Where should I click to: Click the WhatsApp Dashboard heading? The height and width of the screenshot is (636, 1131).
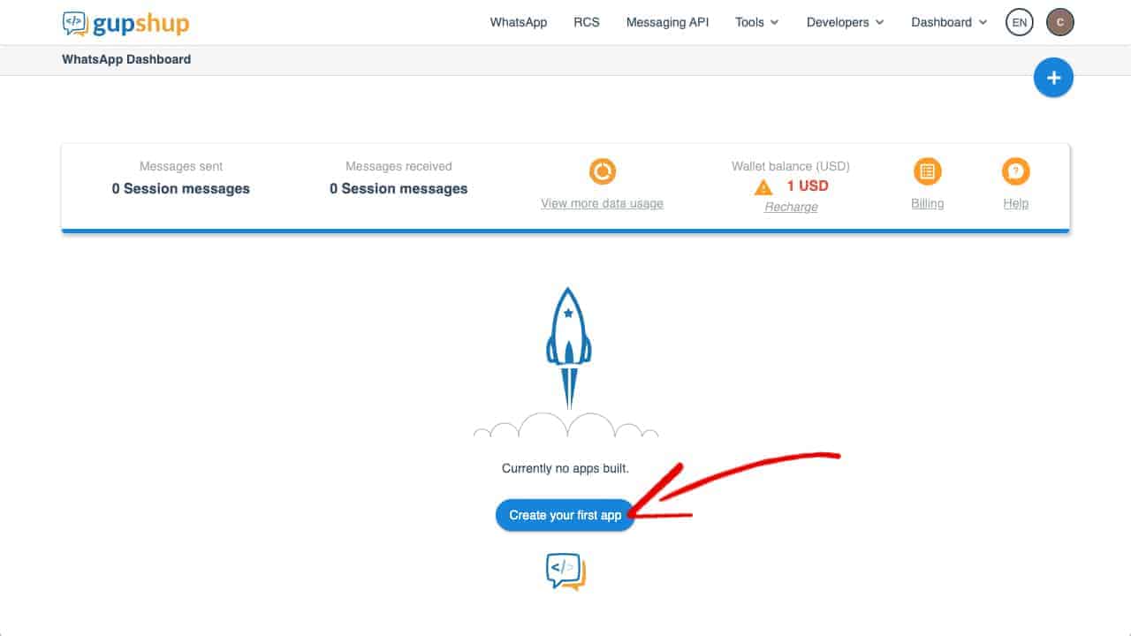click(x=126, y=59)
